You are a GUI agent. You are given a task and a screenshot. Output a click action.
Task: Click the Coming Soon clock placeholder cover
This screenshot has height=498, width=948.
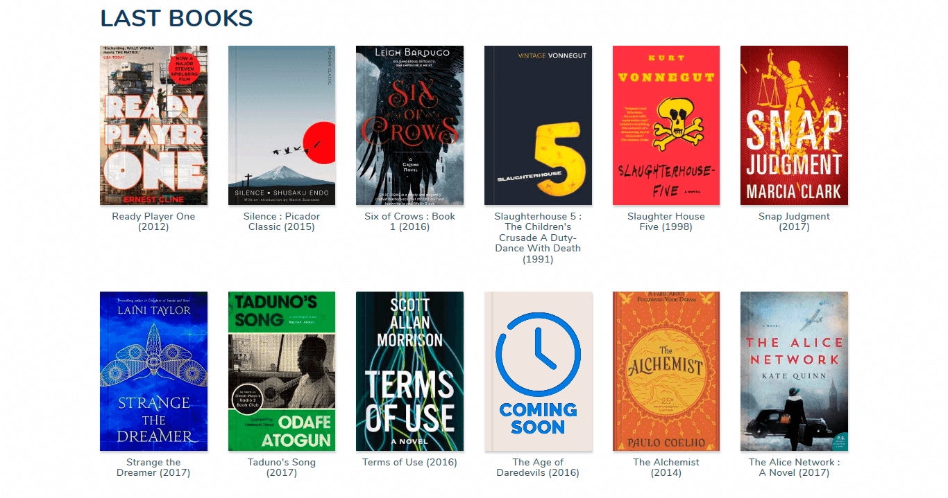point(538,371)
